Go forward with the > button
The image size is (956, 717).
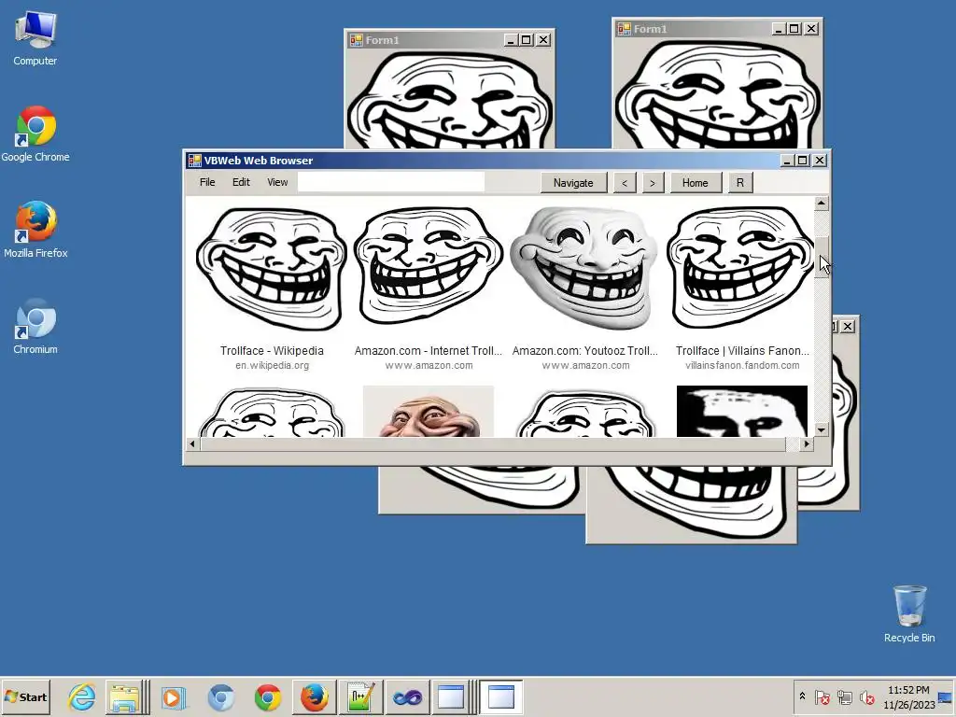click(653, 183)
